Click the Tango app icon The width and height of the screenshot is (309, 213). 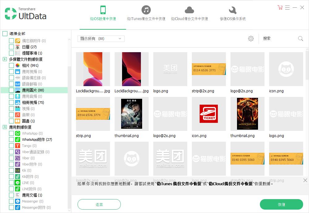(x=18, y=146)
